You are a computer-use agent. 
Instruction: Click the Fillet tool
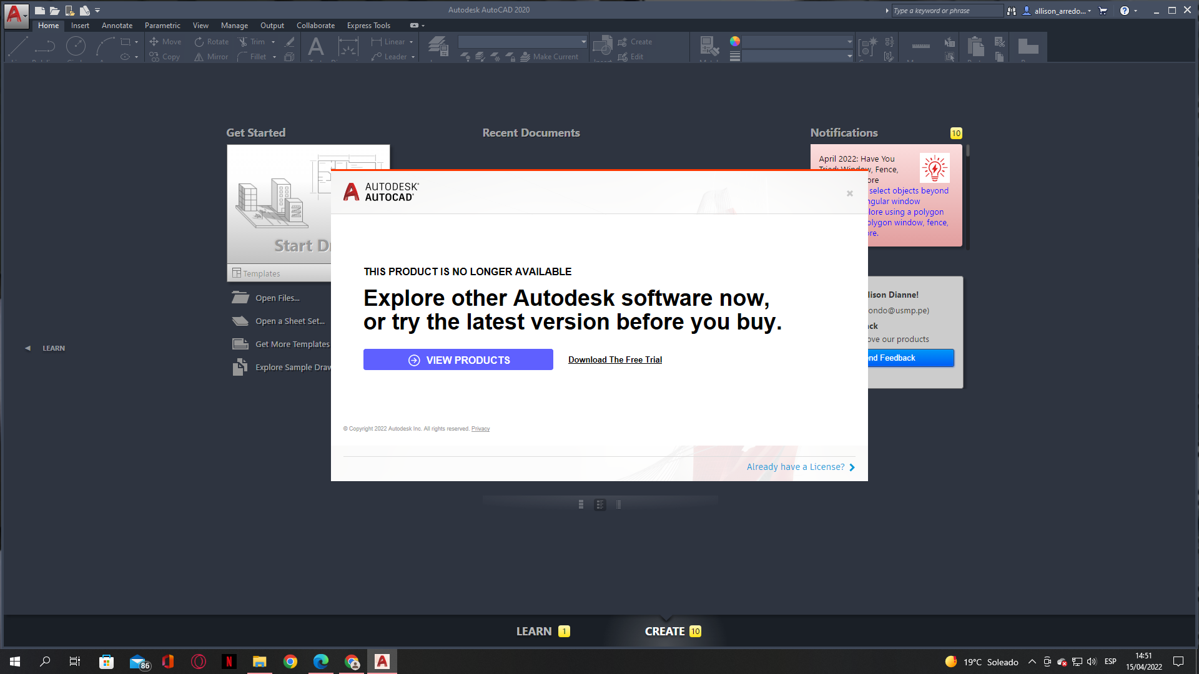pos(252,57)
